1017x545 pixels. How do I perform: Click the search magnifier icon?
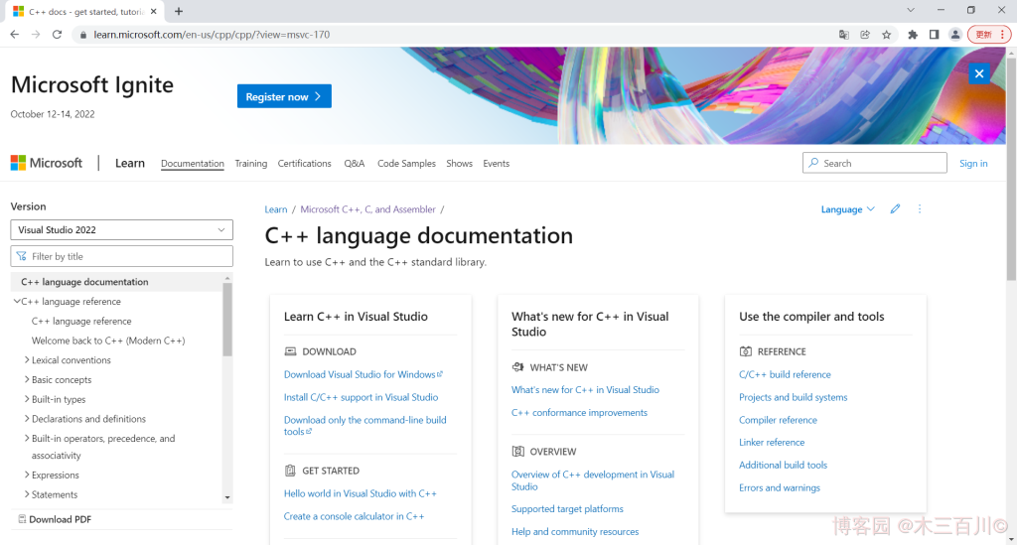pos(813,163)
